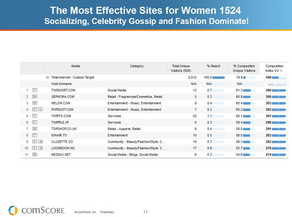Select POPDUST.COM media name
This screenshot has height=217, width=292.
[x=62, y=109]
